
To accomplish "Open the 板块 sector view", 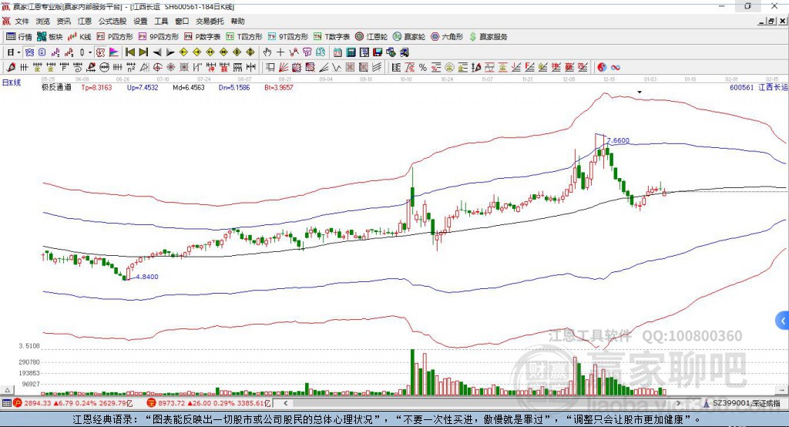I will click(49, 37).
